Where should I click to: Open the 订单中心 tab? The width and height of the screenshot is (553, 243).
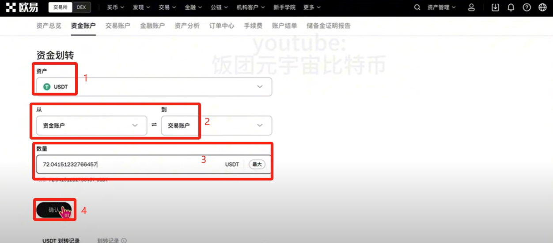[x=222, y=26]
